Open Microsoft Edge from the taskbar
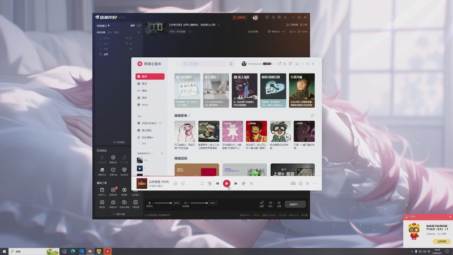 [73, 251]
